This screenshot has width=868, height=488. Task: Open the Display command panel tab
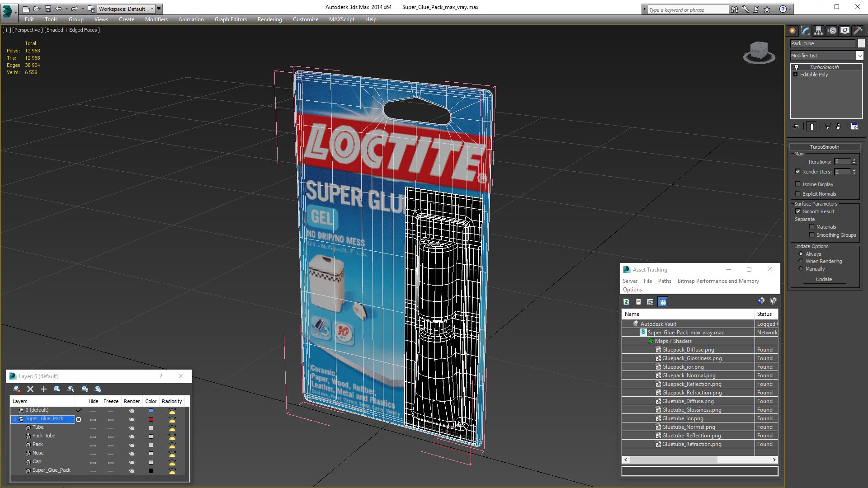(844, 31)
